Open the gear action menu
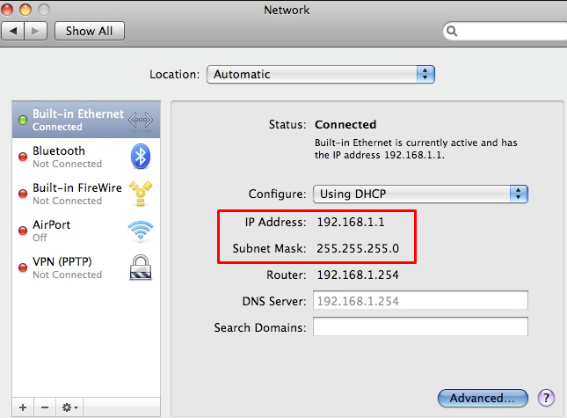This screenshot has height=418, width=567. (69, 407)
